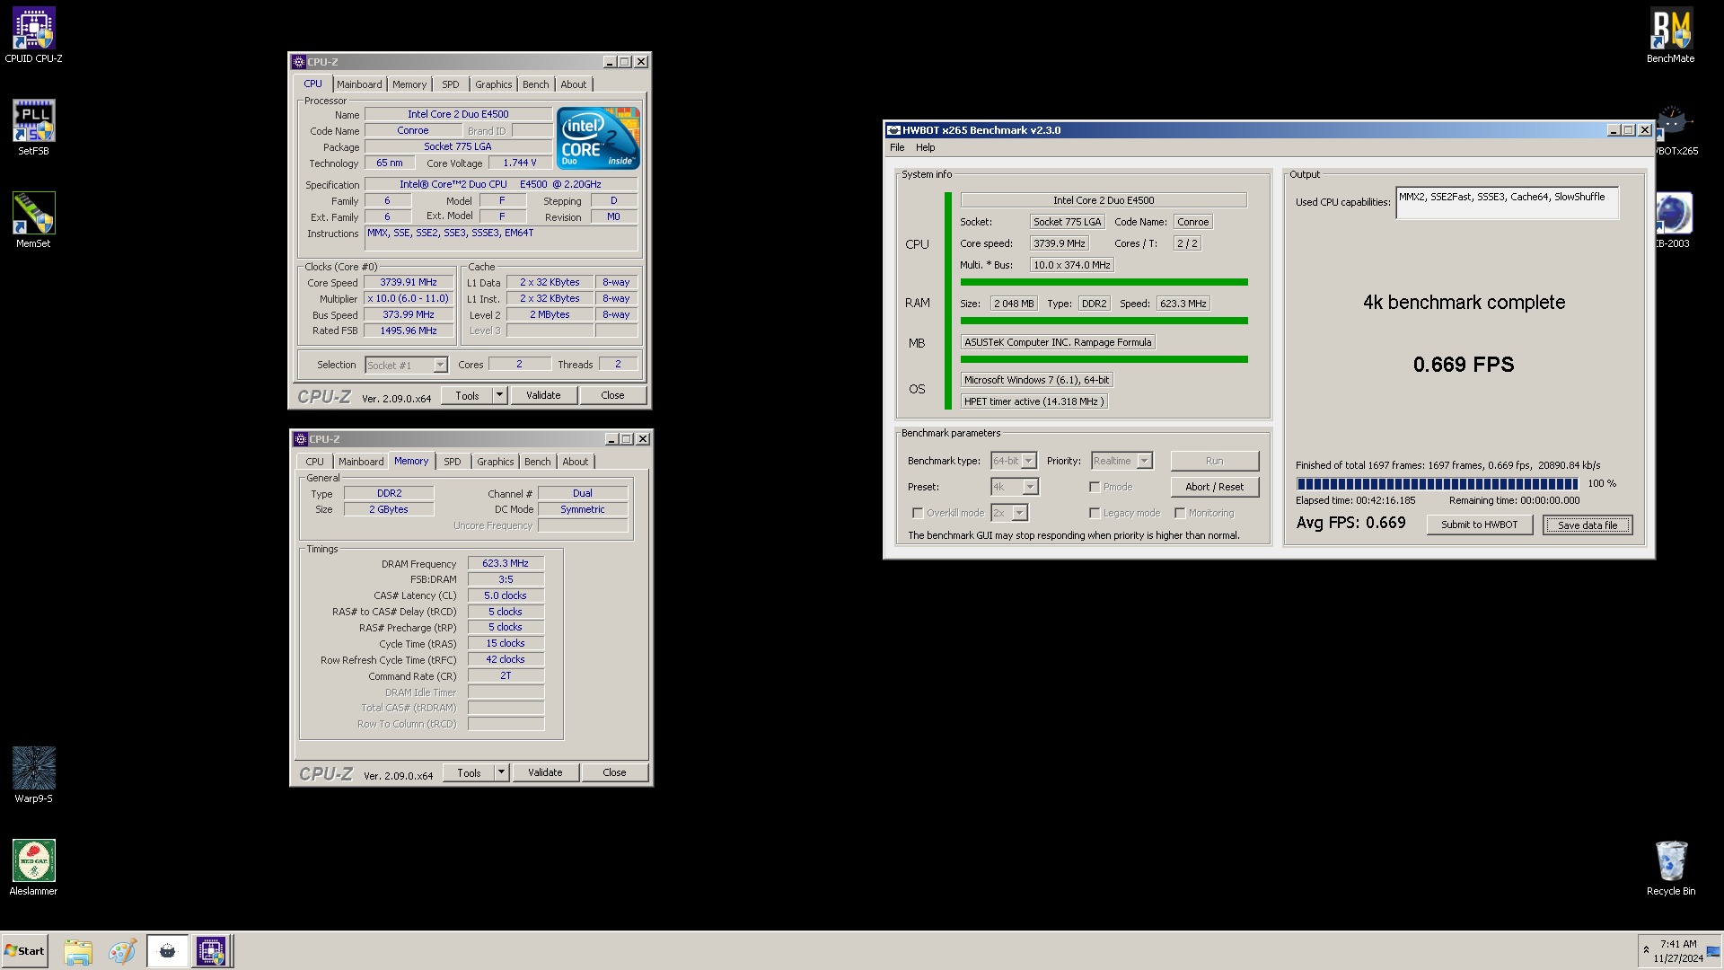The height and width of the screenshot is (970, 1724).
Task: Toggle the Legacy mode checkbox
Action: pyautogui.click(x=1095, y=513)
